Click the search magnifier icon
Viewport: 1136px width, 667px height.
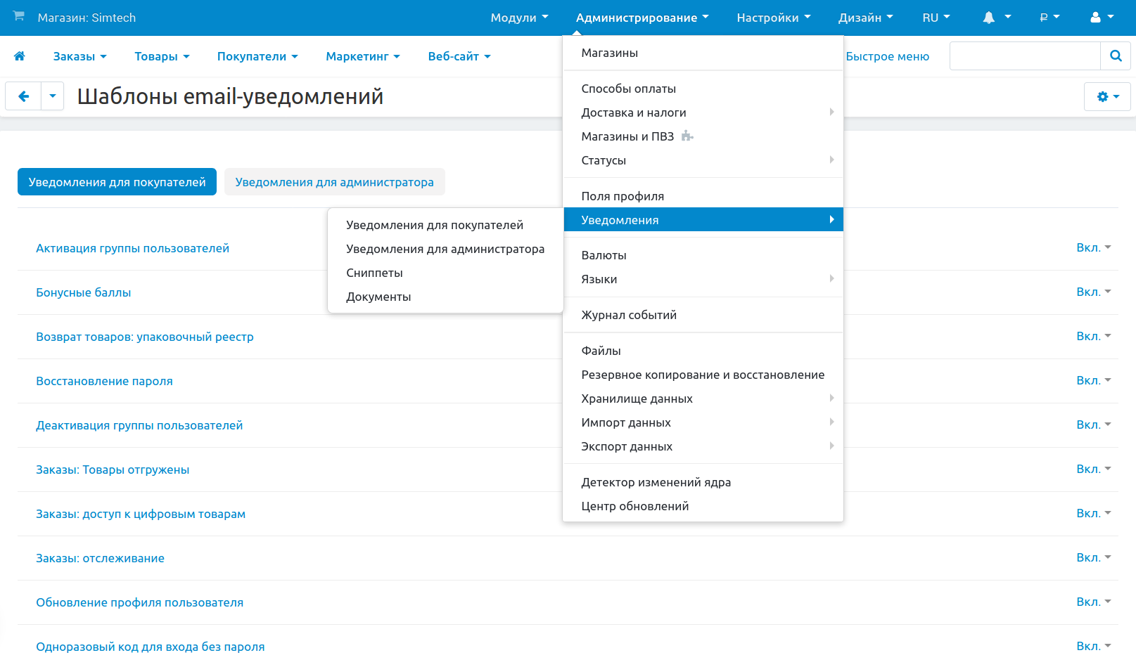(1116, 56)
